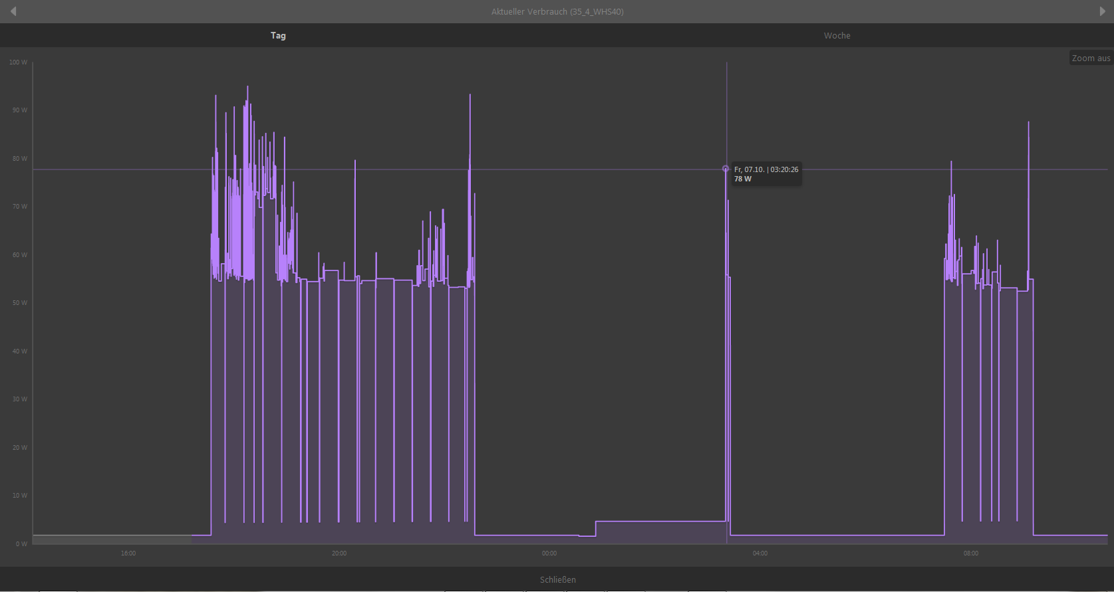The width and height of the screenshot is (1114, 592).
Task: Click the 08:00 time axis label
Action: click(x=971, y=553)
